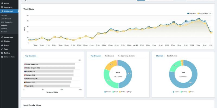Click the Comments speech bubble icon
The image size is (217, 108).
2,7
